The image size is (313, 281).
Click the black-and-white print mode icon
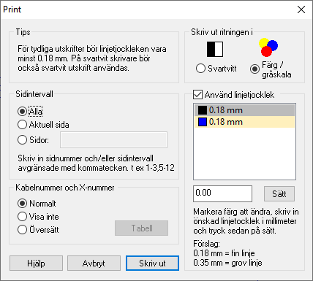click(x=215, y=49)
